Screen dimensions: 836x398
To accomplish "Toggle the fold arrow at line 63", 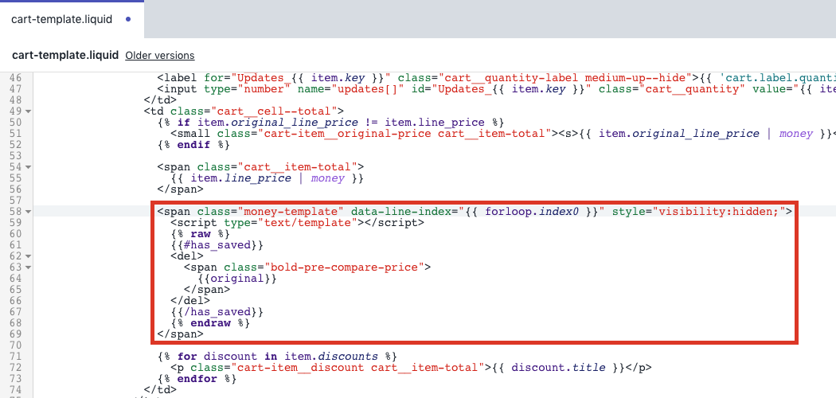I will click(29, 267).
